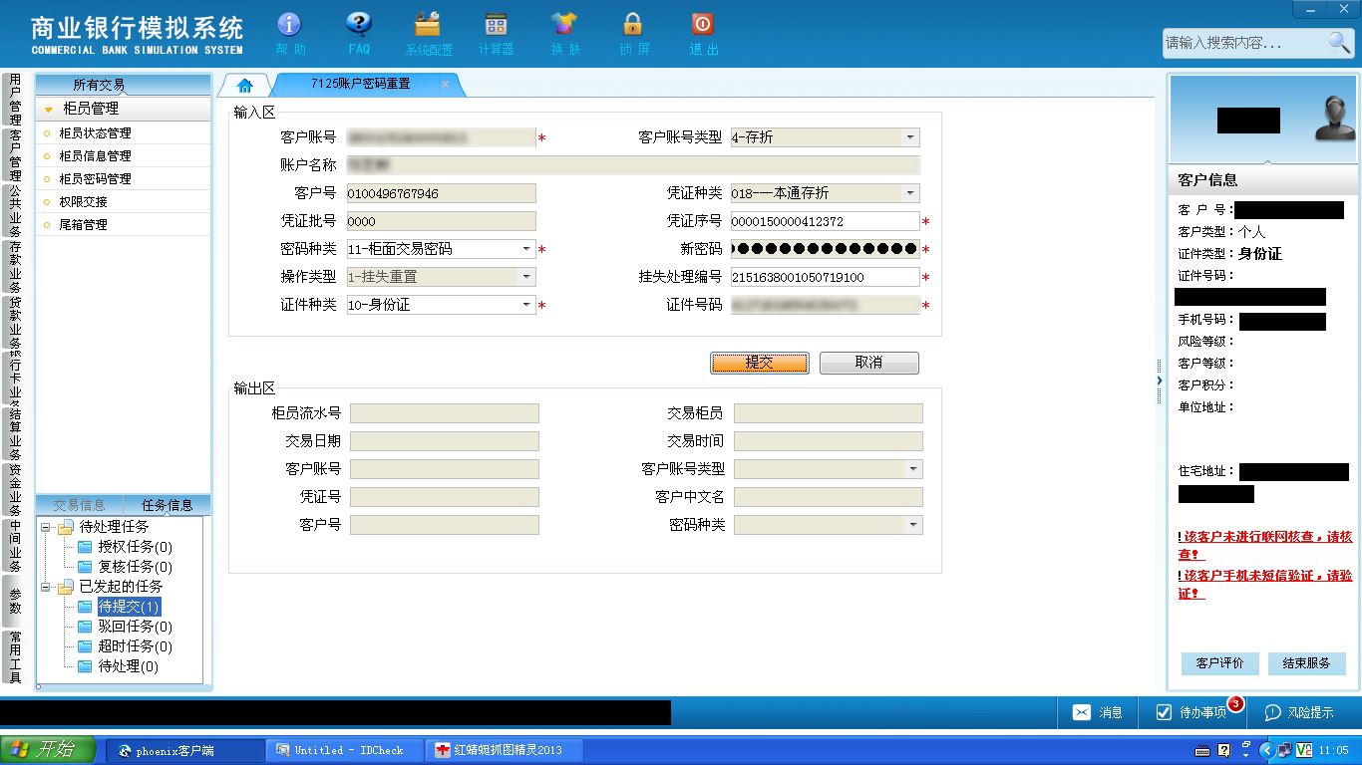Switch to the 交易信息 tab
1362x765 pixels.
click(x=79, y=505)
